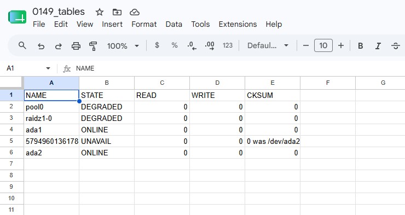405x215 pixels.
Task: Click the Redo arrow
Action: [59, 46]
